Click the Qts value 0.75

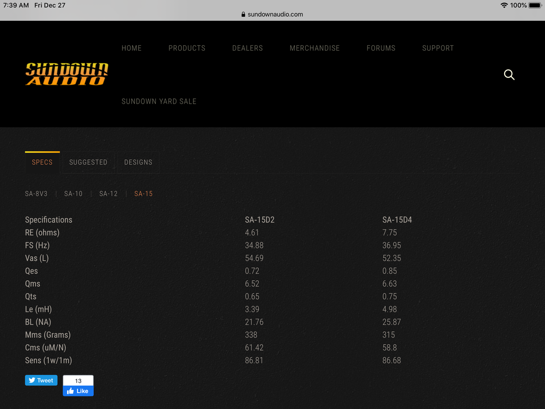(x=390, y=297)
